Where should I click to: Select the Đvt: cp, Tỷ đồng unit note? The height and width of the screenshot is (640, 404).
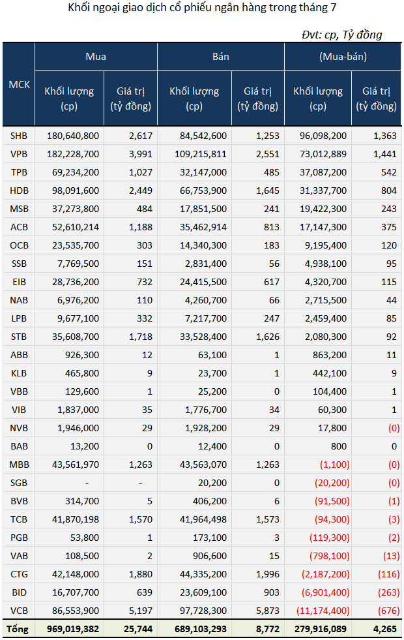[341, 35]
